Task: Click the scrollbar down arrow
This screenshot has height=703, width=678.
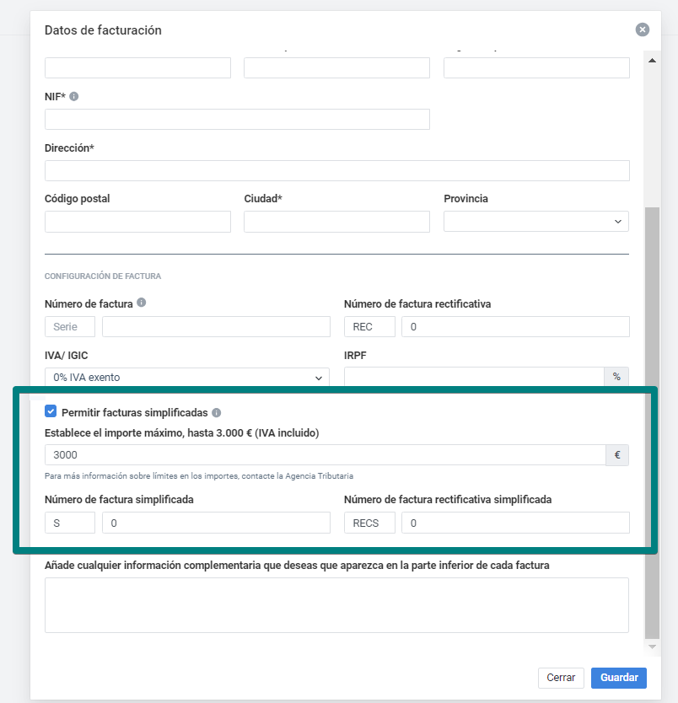Action: pyautogui.click(x=652, y=646)
